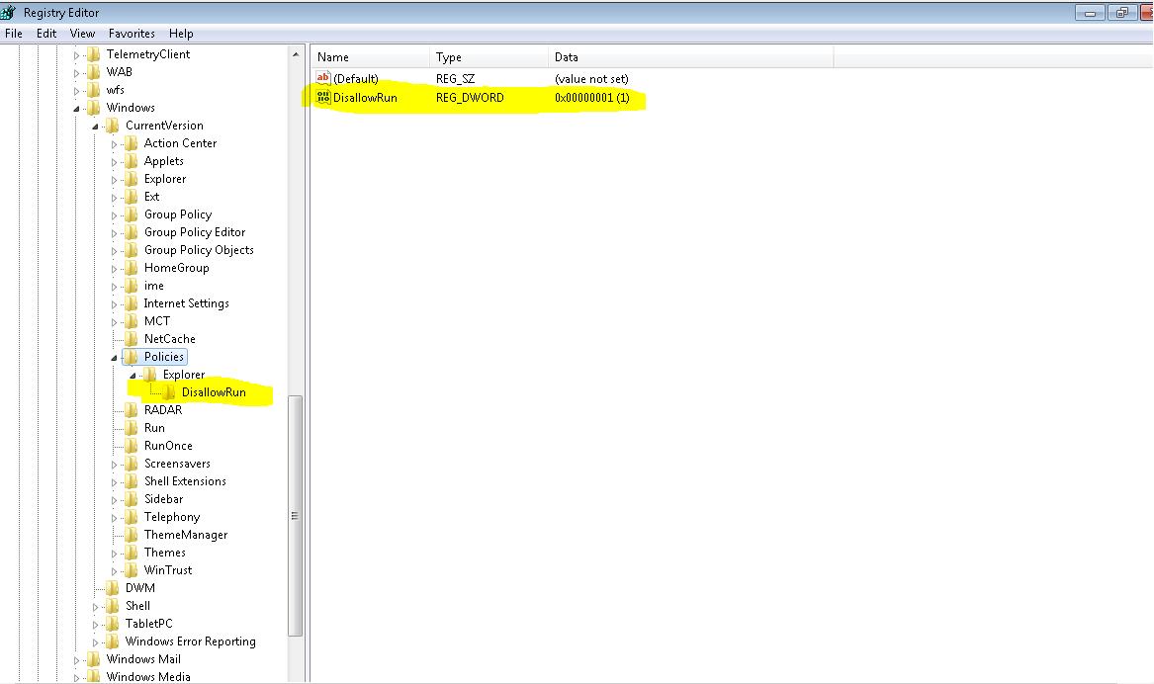
Task: Open the Help menu
Action: click(181, 33)
